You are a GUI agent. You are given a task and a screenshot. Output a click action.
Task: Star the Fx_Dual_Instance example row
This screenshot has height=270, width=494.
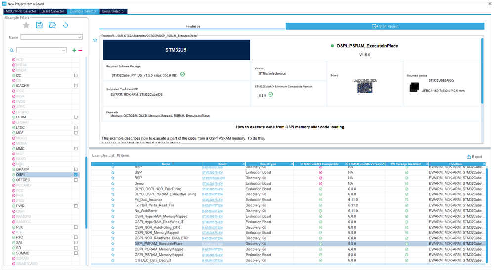[x=113, y=200]
